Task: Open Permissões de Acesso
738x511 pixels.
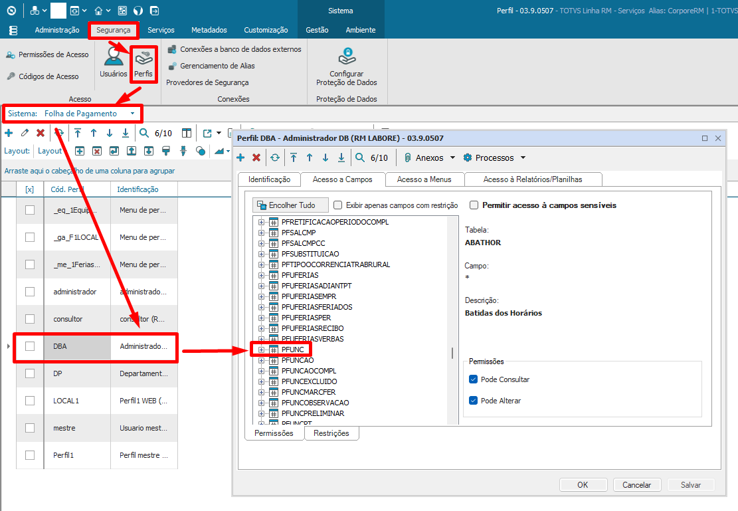Action: pyautogui.click(x=47, y=54)
